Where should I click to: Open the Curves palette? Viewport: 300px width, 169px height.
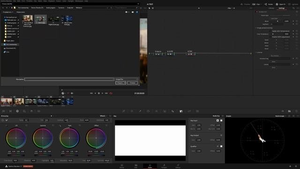(124, 111)
